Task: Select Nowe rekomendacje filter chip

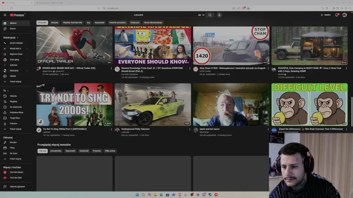Action: [x=153, y=23]
